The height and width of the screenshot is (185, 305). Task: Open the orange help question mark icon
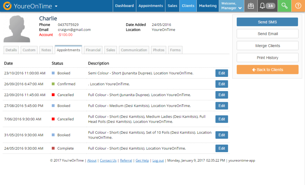(x=298, y=6)
